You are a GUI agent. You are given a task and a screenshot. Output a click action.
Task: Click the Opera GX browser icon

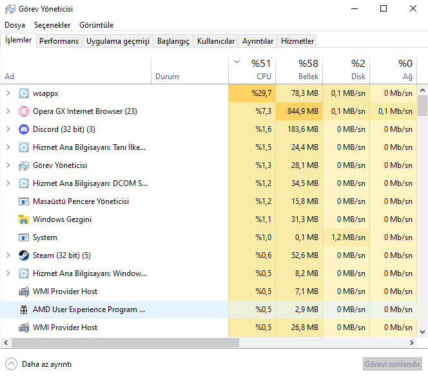(x=24, y=111)
